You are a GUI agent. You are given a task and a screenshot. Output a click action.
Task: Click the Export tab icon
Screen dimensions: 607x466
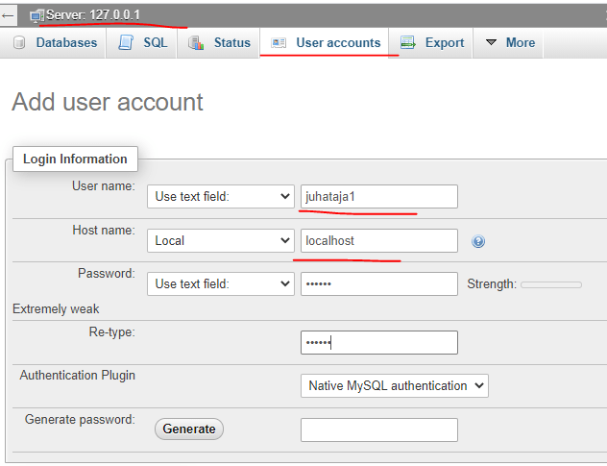click(408, 43)
